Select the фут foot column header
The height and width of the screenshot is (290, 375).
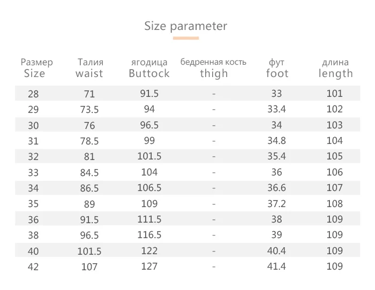pyautogui.click(x=277, y=68)
